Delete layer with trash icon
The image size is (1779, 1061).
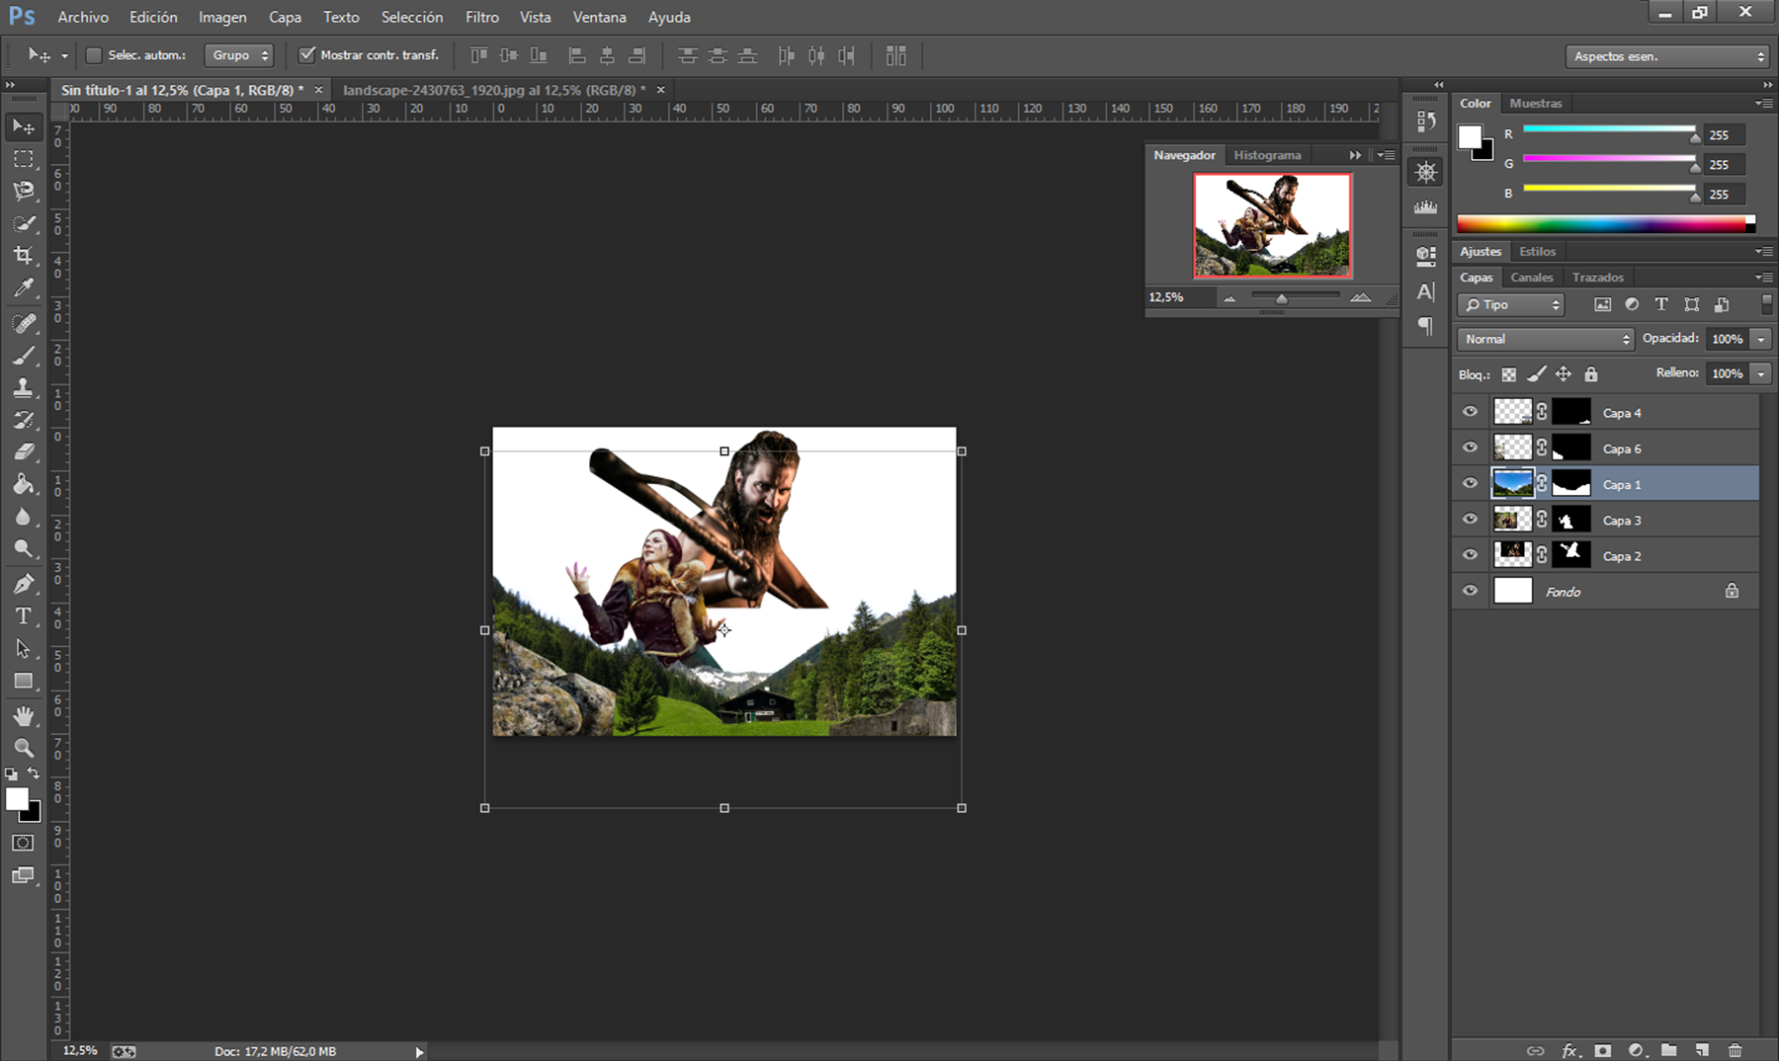[1735, 1050]
